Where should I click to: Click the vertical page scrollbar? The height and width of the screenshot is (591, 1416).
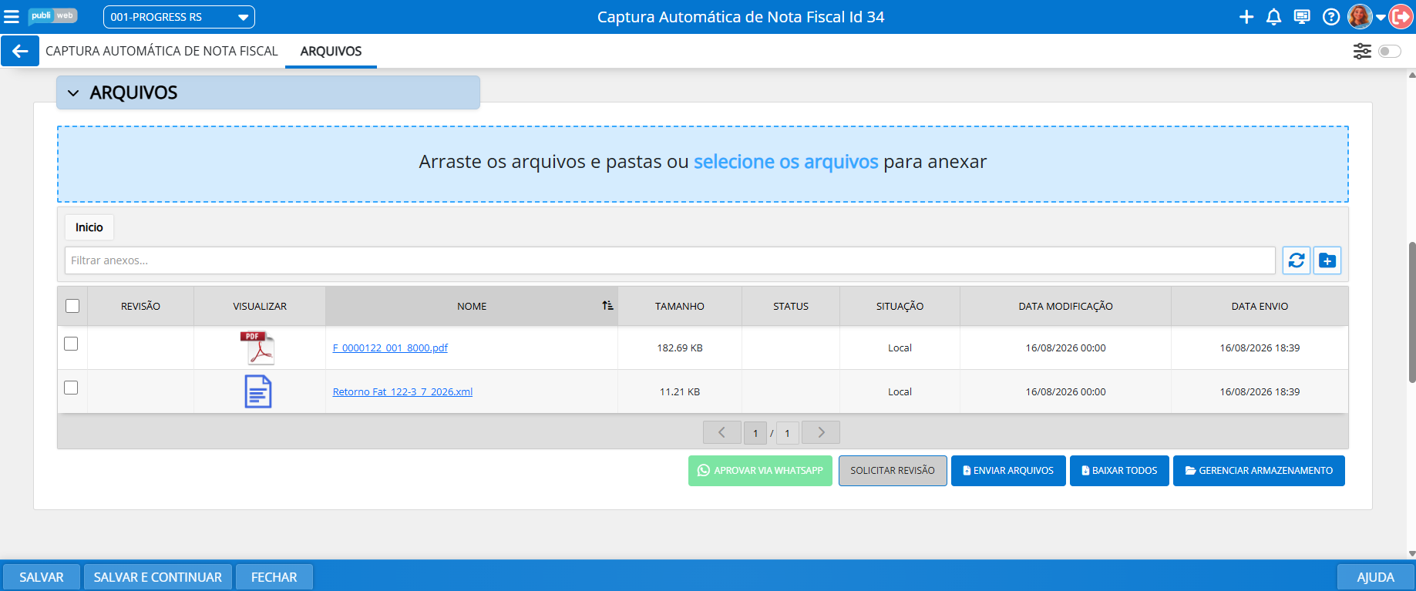click(x=1411, y=312)
